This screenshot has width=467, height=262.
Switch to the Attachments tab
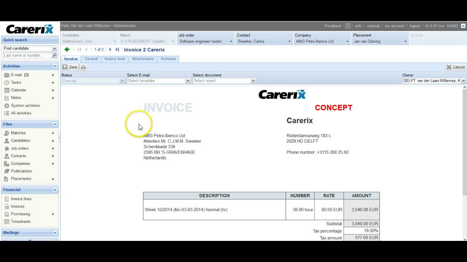(143, 59)
